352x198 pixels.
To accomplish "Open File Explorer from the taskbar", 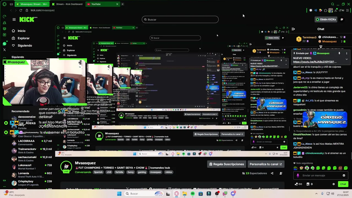I will click(185, 194).
